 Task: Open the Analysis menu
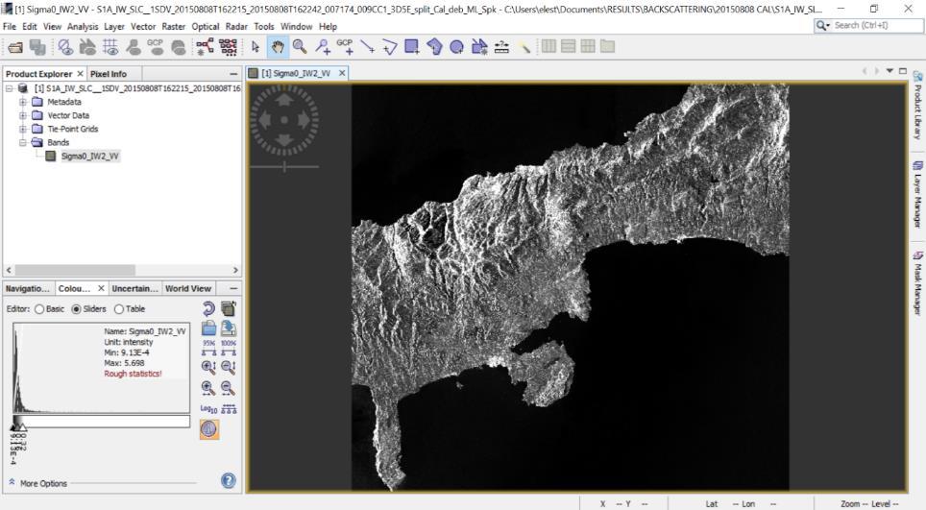click(83, 27)
